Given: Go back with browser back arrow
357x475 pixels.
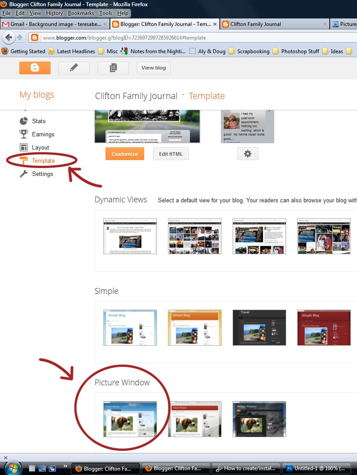Looking at the screenshot, I should [x=9, y=37].
